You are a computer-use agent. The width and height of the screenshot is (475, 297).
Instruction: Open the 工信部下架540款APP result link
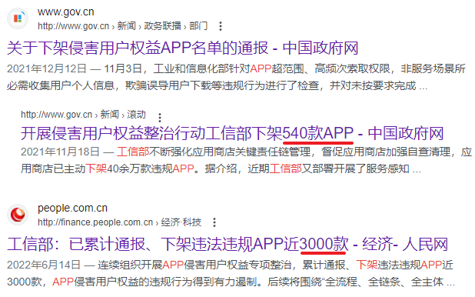tap(232, 133)
